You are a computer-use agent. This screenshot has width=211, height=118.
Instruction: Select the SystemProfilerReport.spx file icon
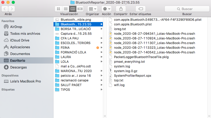coord(110,76)
